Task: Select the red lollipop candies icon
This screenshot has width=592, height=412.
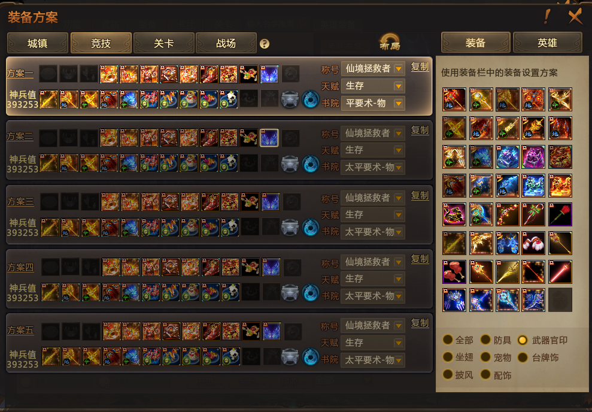Action: 454,271
